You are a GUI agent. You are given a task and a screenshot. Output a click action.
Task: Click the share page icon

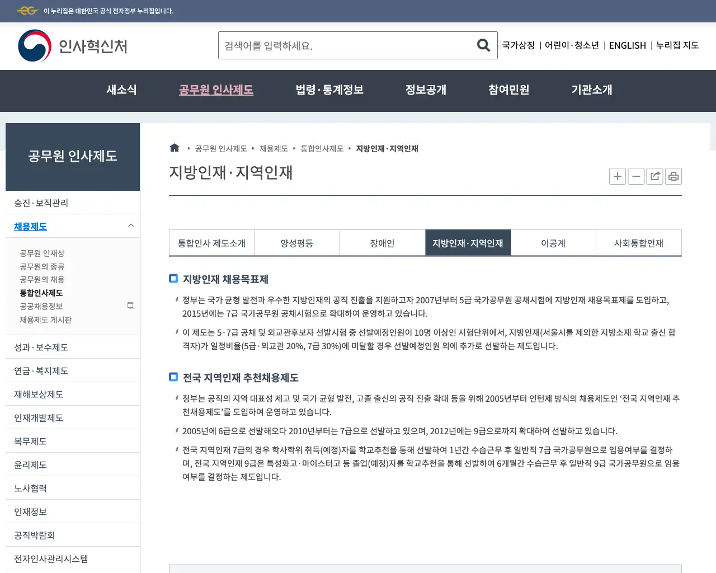pyautogui.click(x=655, y=176)
